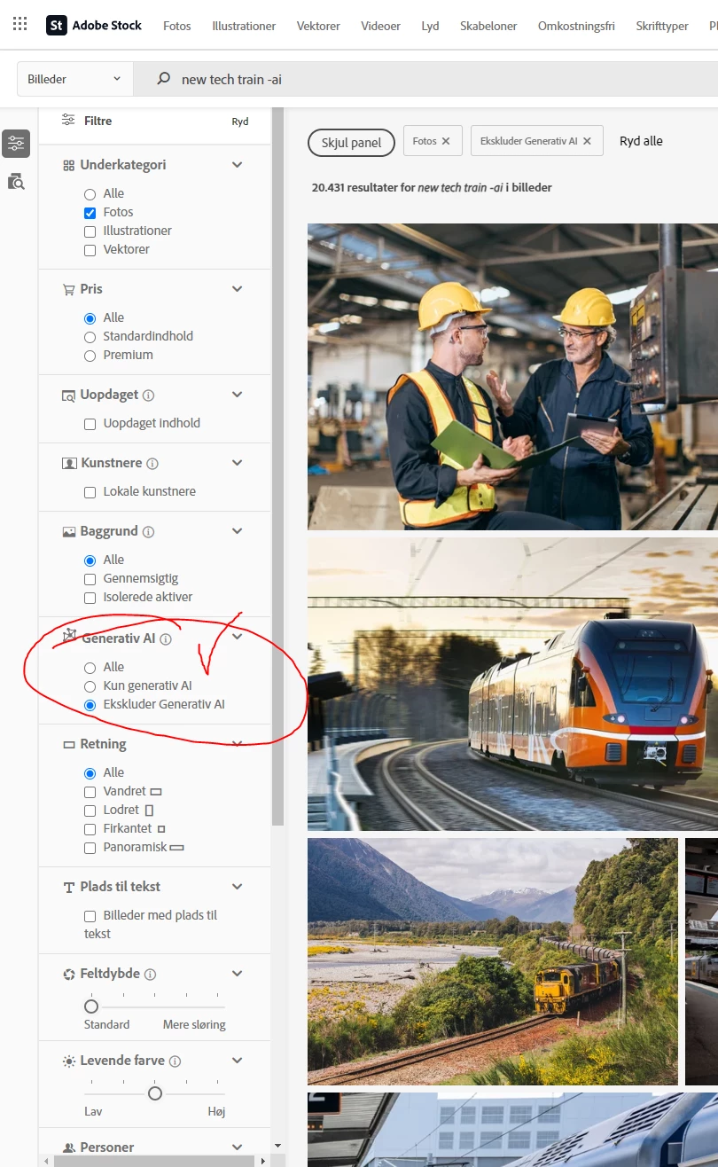Collapse the Levende farve section
This screenshot has width=718, height=1167.
pos(237,1061)
